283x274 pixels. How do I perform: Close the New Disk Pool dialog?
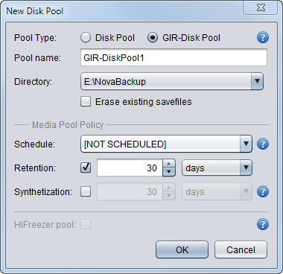261,7
